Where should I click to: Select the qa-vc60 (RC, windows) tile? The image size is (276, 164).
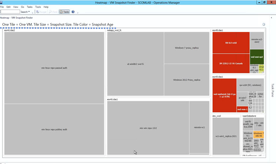point(250,85)
